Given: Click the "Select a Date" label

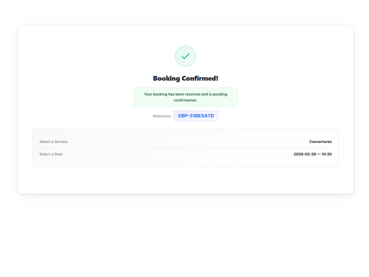Looking at the screenshot, I should [x=51, y=154].
